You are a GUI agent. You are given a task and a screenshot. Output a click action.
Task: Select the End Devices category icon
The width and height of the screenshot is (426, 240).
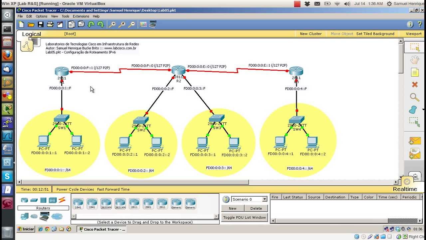[24, 216]
